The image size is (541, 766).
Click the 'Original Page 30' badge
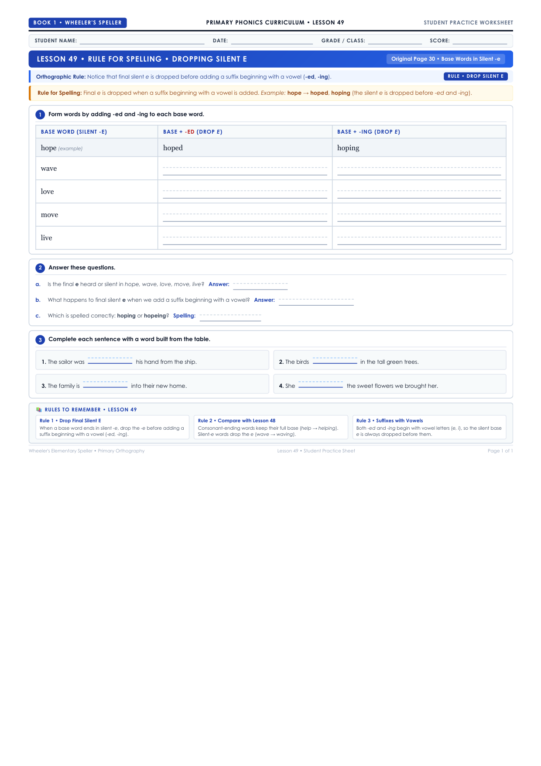(446, 59)
